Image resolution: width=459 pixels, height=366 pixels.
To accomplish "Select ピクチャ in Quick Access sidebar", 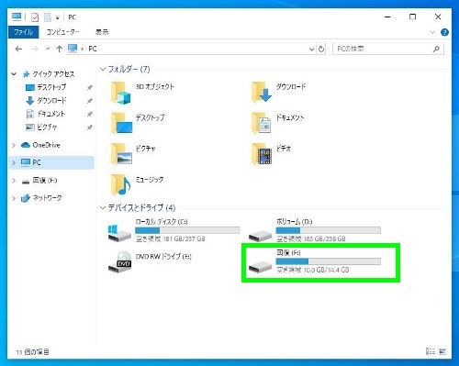I will tap(41, 127).
